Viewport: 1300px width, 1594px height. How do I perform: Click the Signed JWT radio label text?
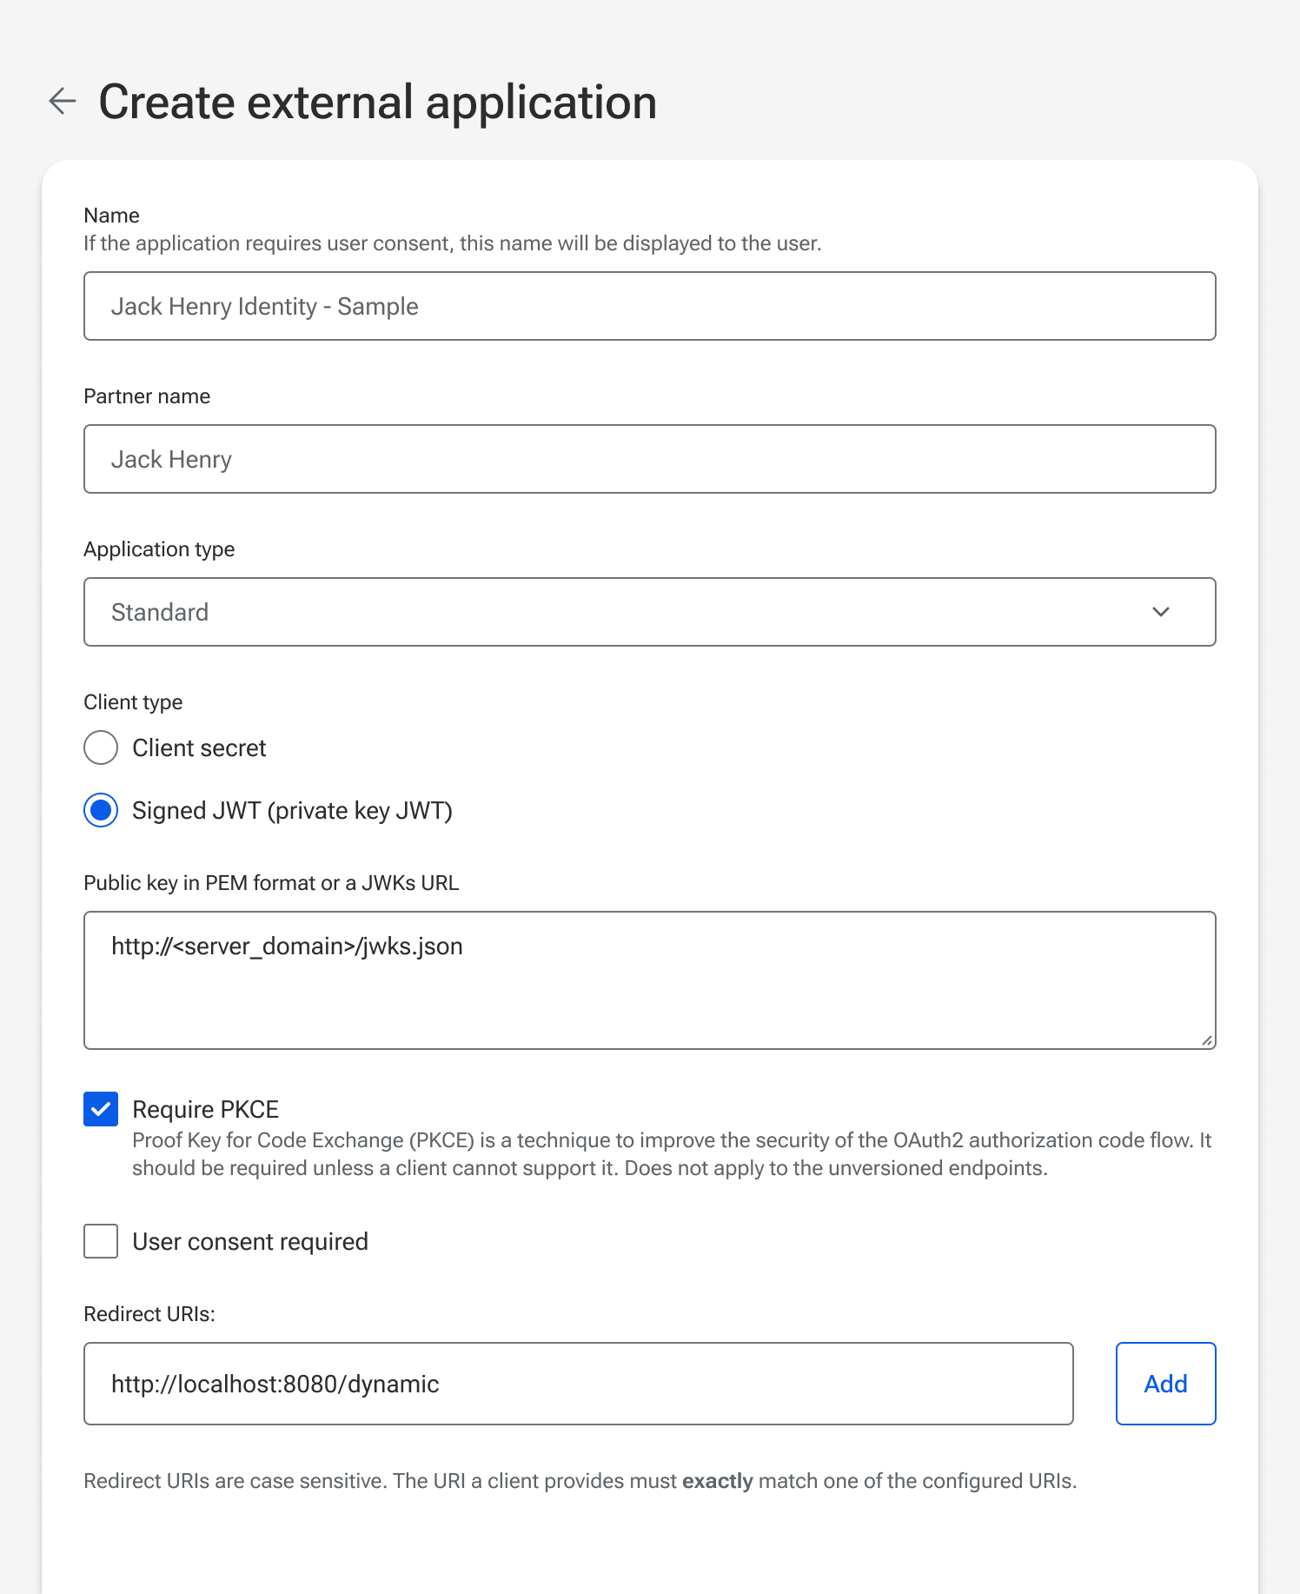tap(292, 811)
